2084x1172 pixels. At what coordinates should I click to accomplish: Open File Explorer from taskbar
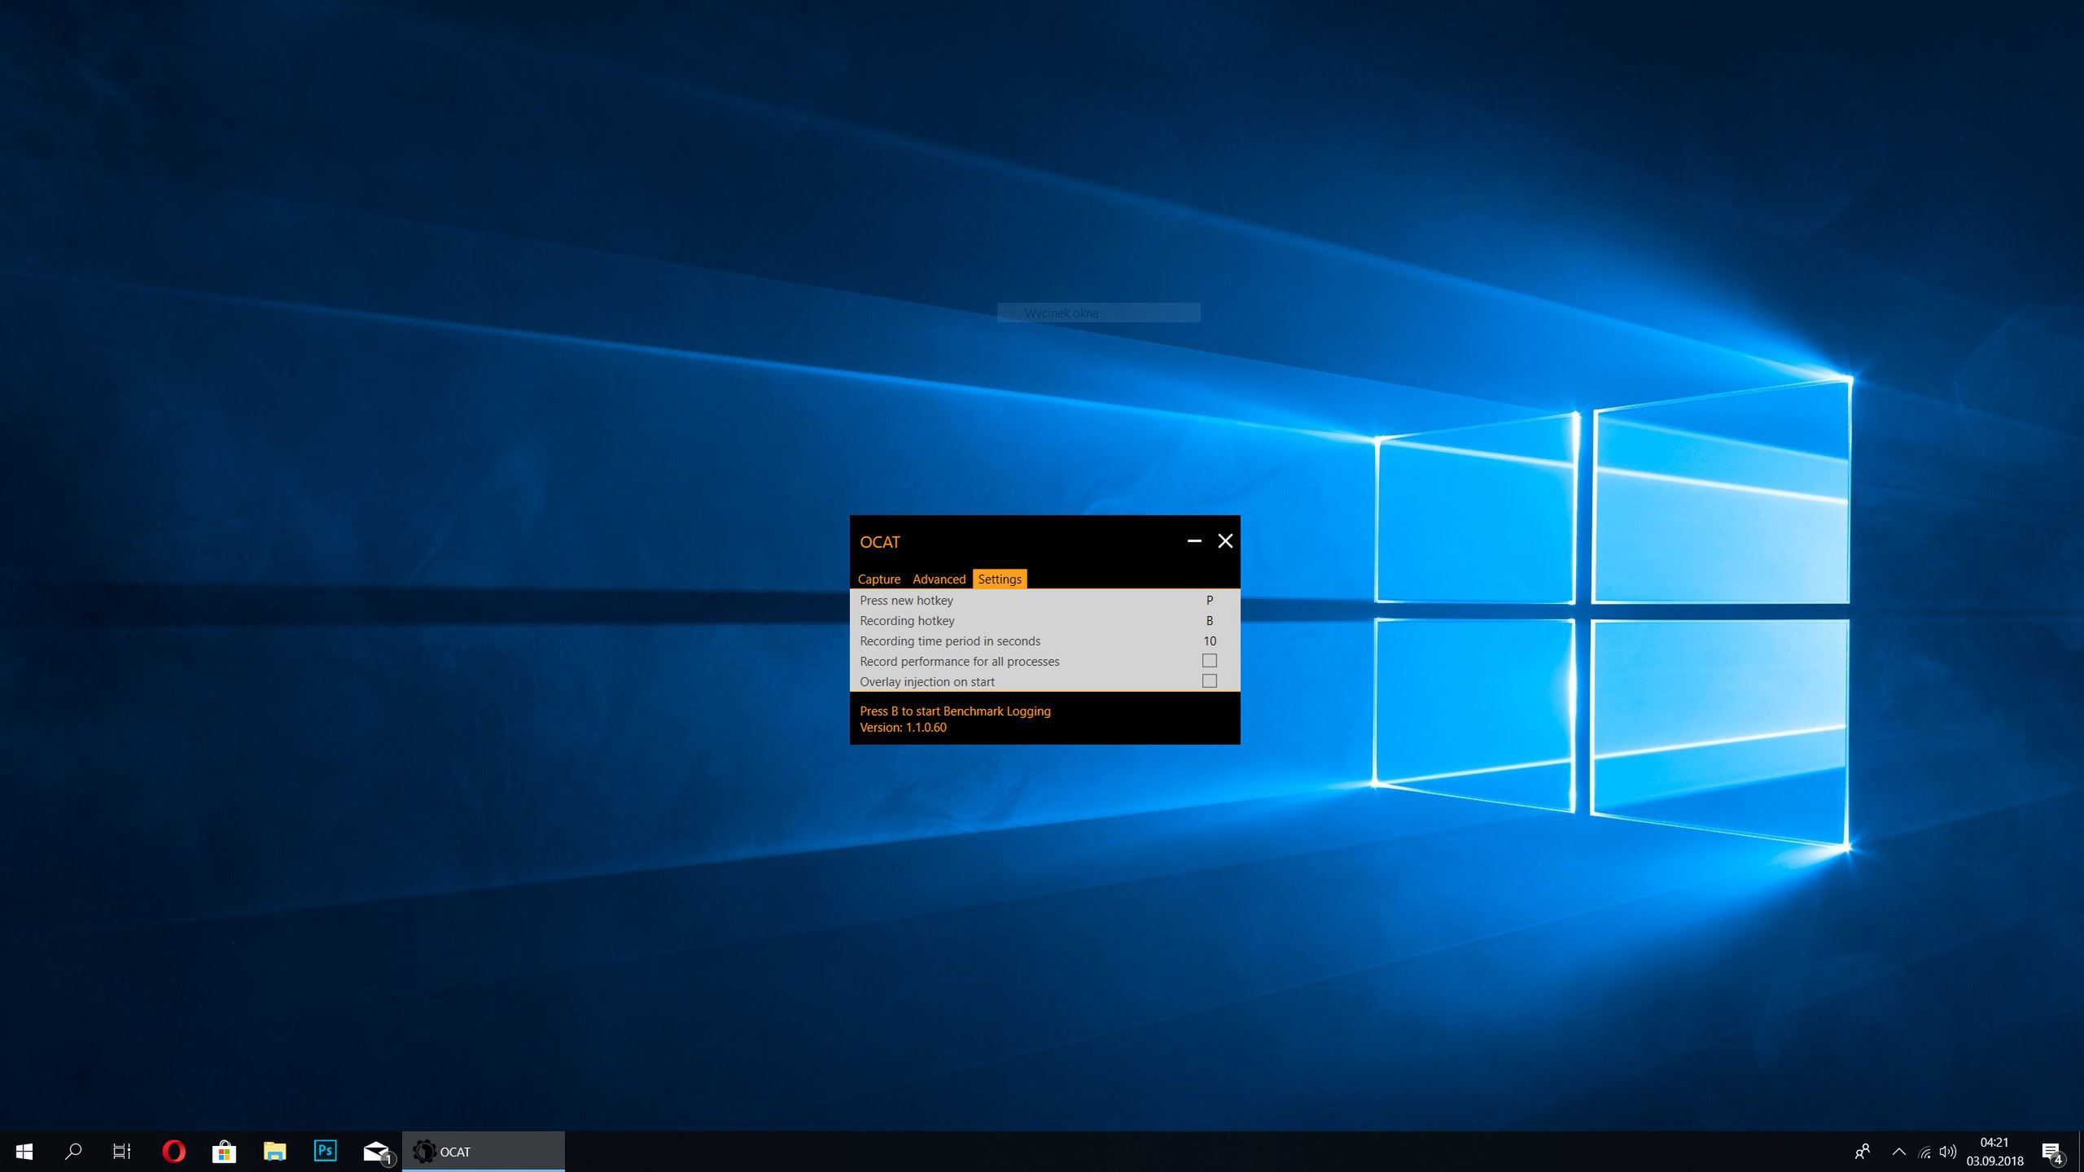pos(274,1152)
